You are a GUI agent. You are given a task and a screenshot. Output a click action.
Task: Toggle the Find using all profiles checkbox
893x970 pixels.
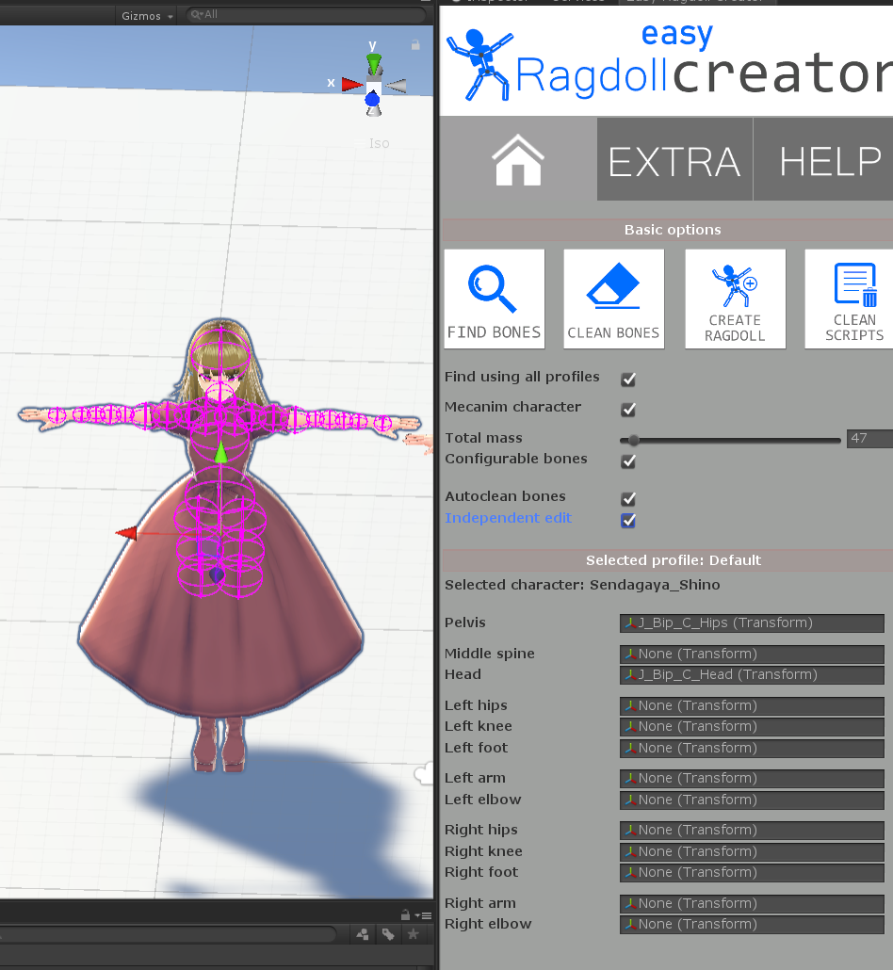pyautogui.click(x=628, y=380)
